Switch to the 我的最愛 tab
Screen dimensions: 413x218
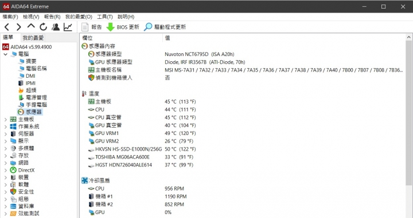[33, 38]
